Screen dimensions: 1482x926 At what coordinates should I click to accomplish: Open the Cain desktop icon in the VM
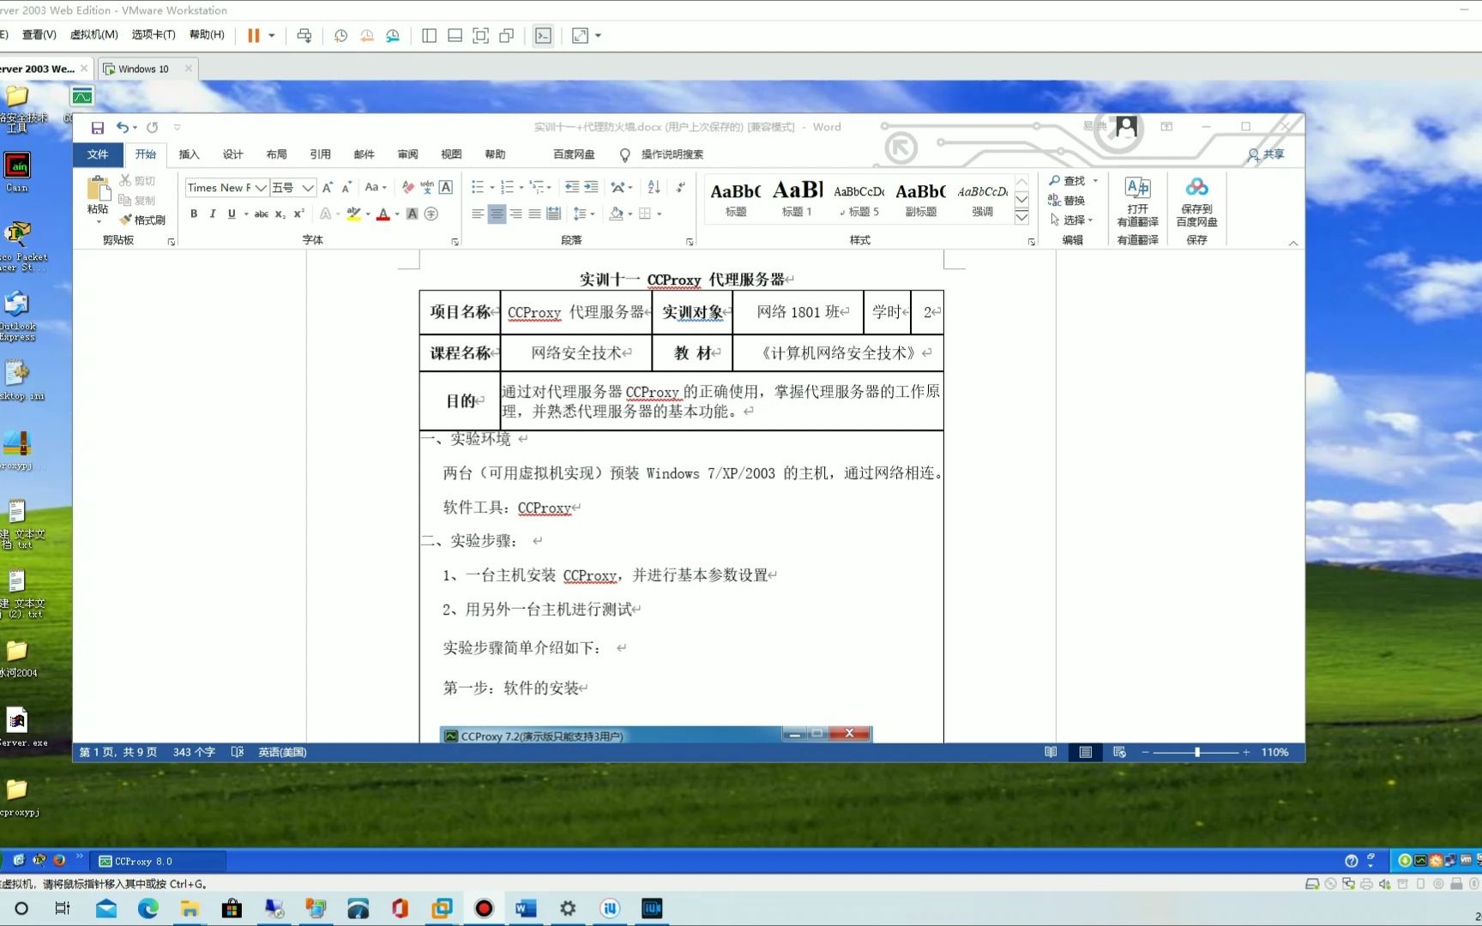tap(17, 171)
